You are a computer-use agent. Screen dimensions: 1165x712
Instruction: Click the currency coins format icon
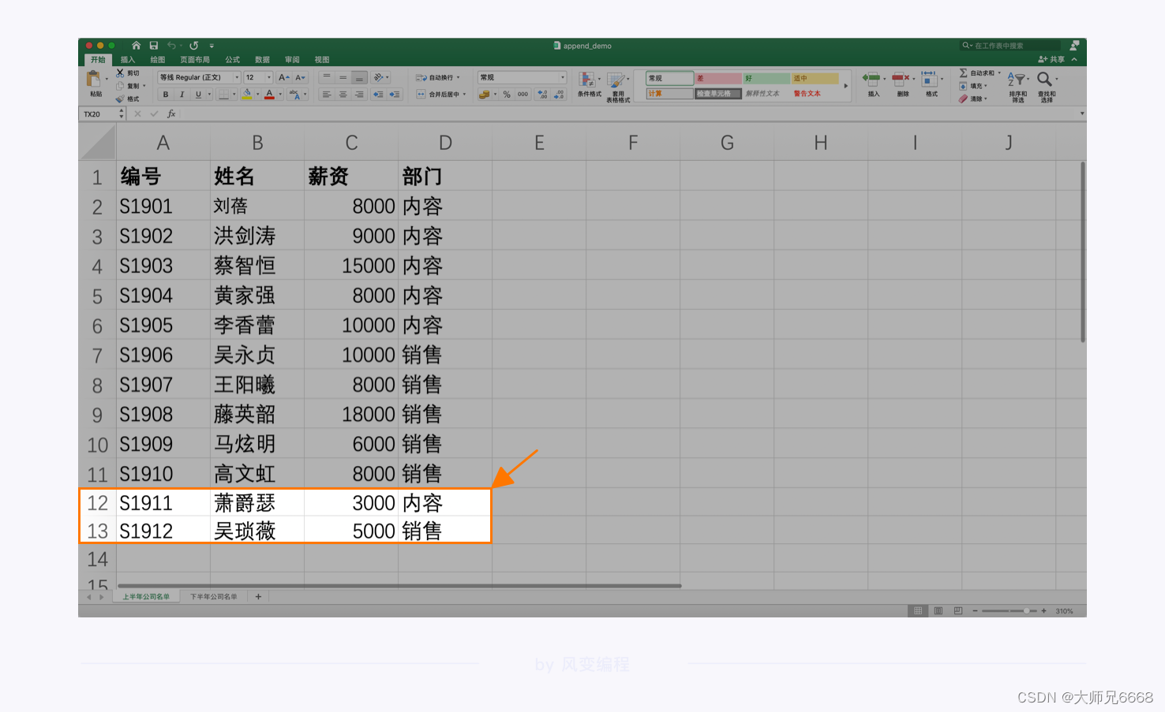(485, 95)
